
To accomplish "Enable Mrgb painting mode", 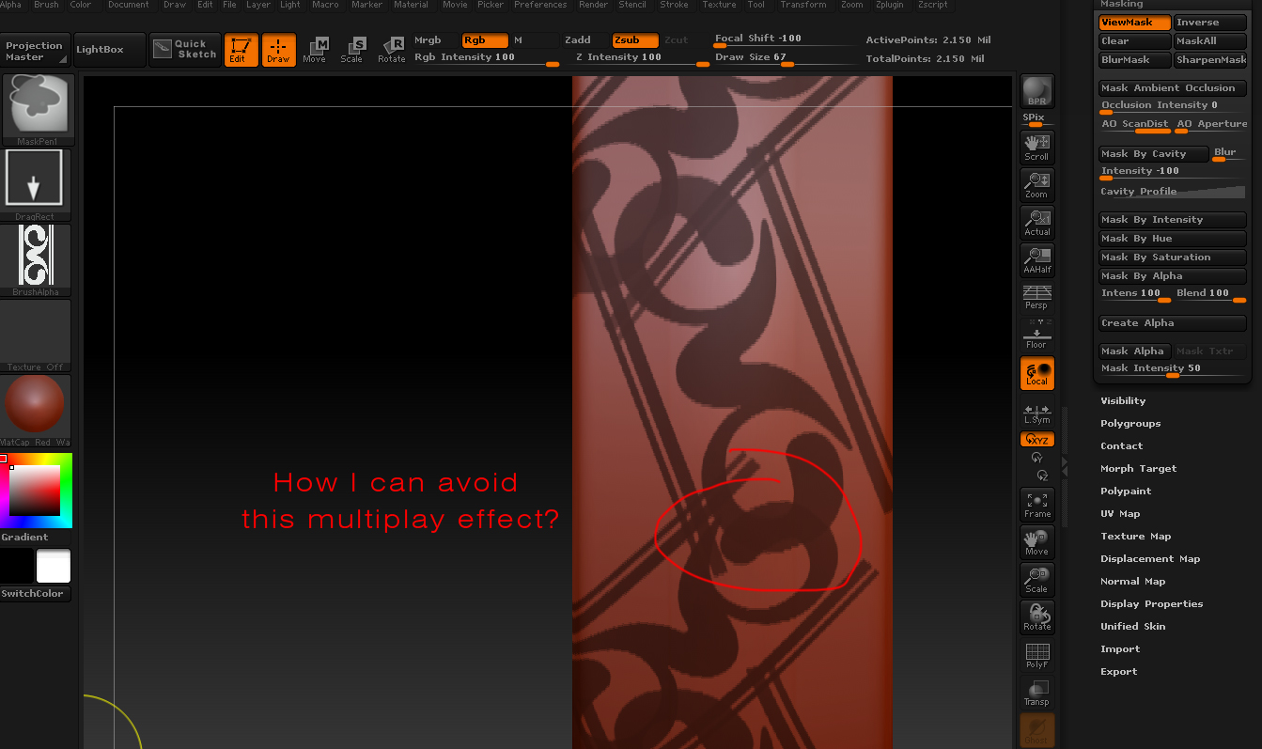I will pyautogui.click(x=428, y=40).
